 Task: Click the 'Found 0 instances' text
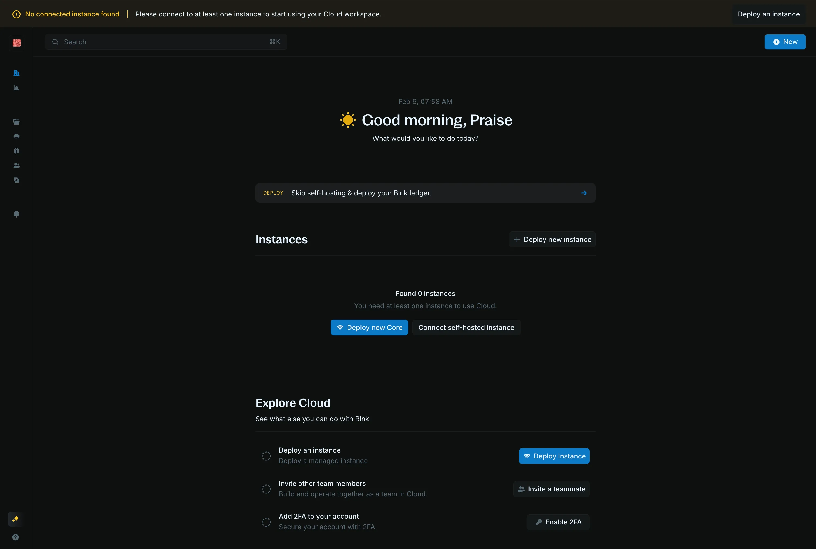(x=425, y=293)
